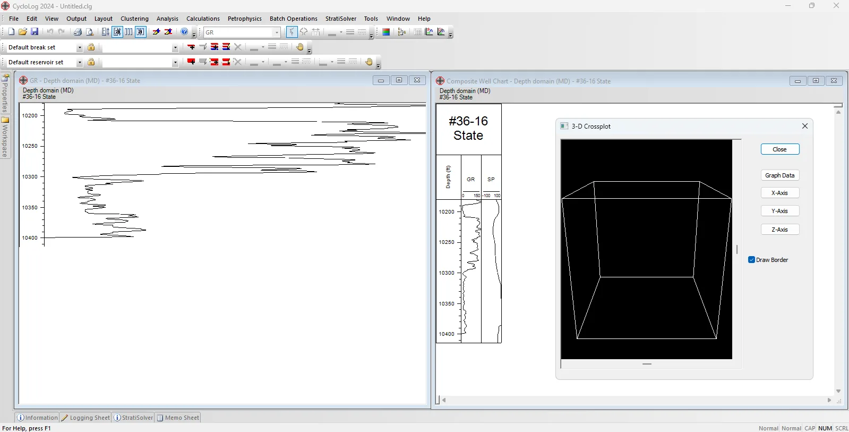Toggle the highlighted curve line tool button

click(x=291, y=32)
